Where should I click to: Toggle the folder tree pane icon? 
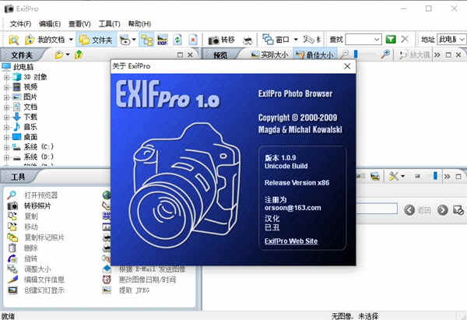(x=147, y=40)
